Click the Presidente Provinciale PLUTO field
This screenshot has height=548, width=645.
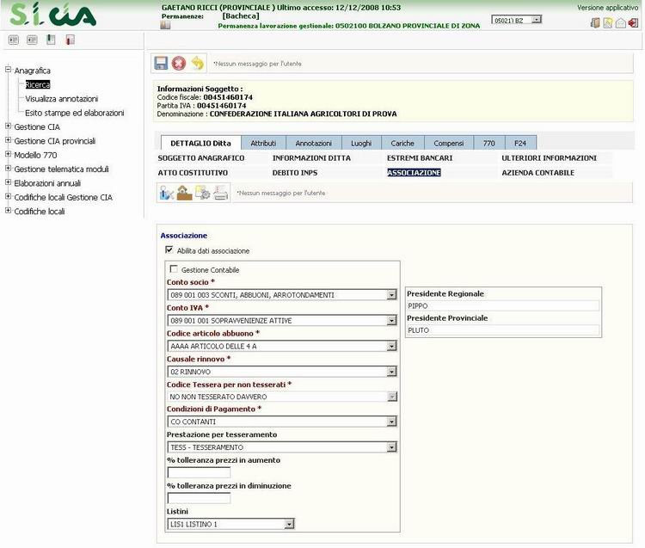click(x=503, y=330)
